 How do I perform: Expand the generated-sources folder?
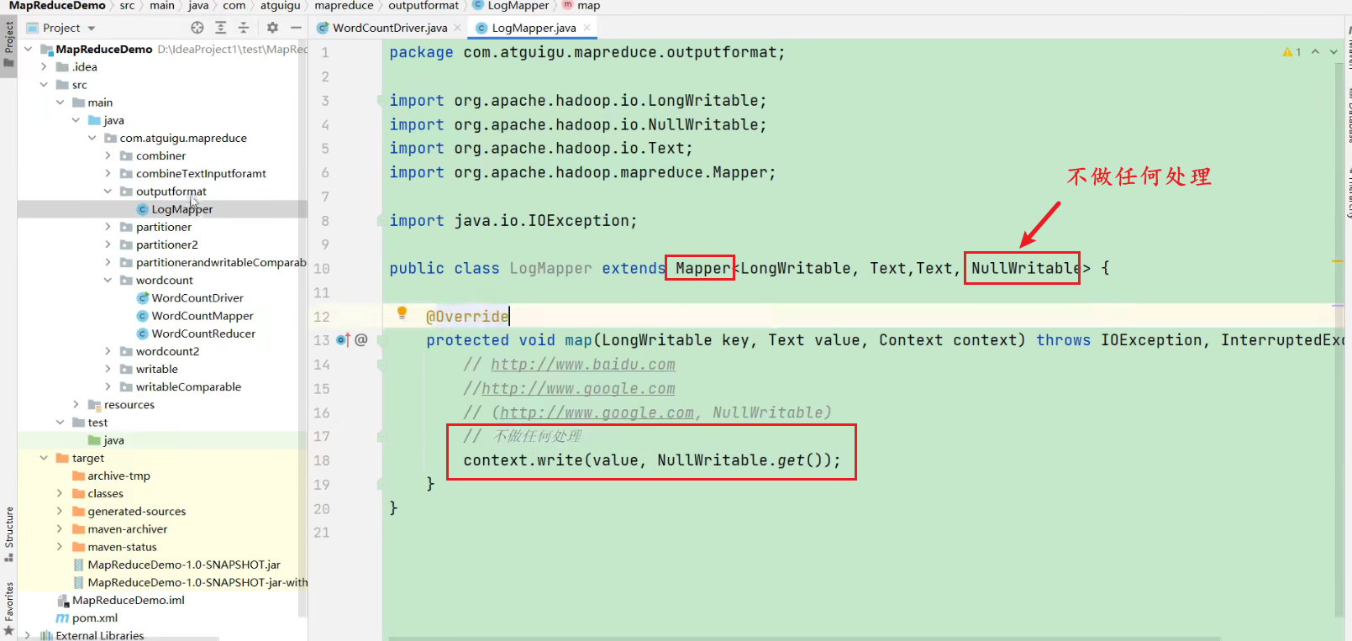coord(60,511)
